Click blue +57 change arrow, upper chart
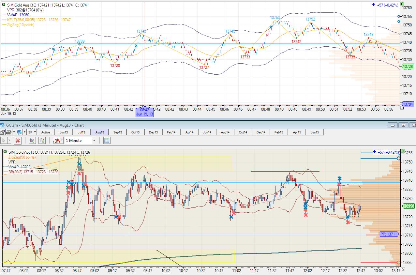The image size is (416, 275). click(374, 5)
